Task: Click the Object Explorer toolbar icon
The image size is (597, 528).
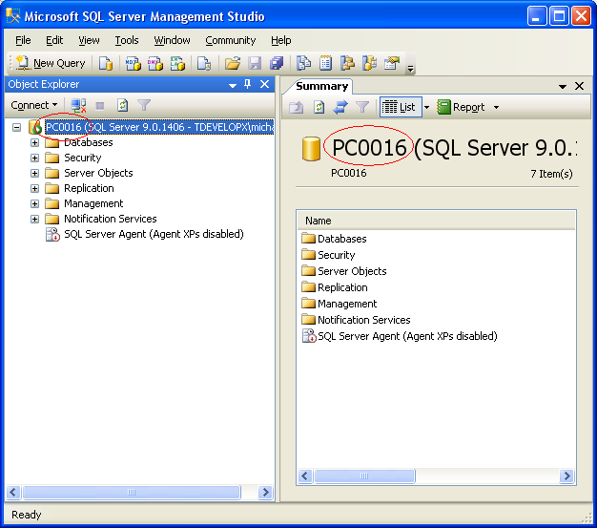Action: point(347,63)
